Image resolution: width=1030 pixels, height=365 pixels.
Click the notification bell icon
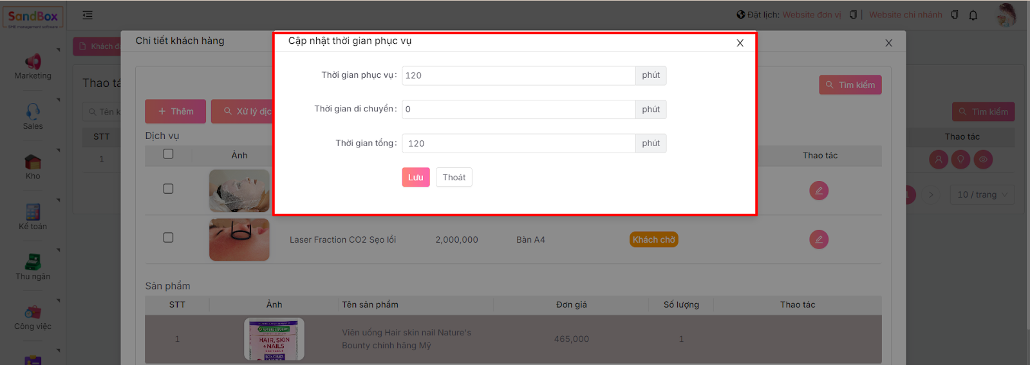[973, 15]
